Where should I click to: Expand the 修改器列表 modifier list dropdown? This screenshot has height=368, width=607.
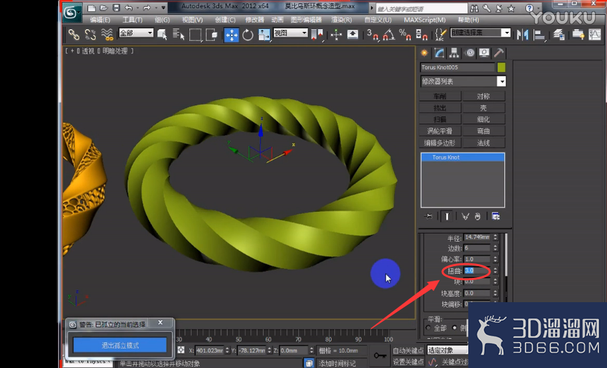tap(463, 81)
